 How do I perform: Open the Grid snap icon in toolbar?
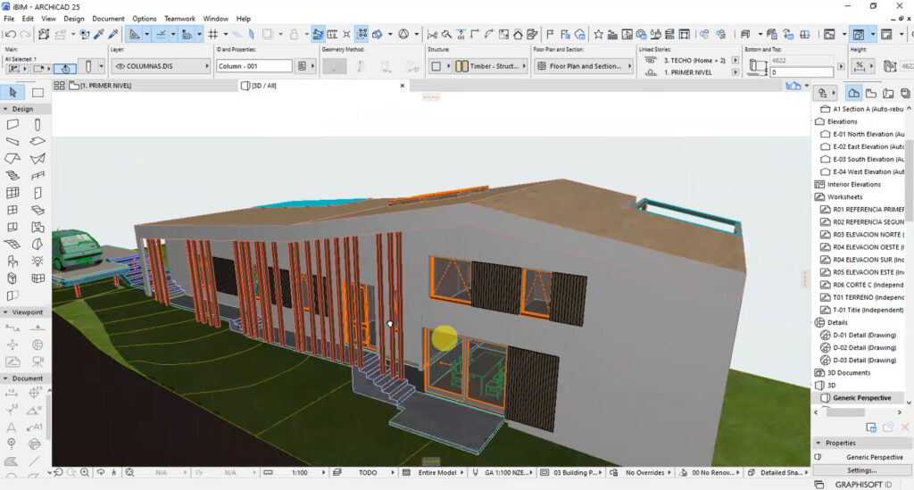(213, 35)
